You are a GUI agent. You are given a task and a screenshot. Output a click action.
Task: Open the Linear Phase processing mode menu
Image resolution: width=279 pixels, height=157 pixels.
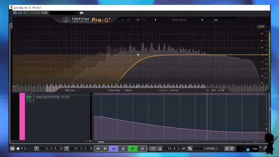(x=114, y=90)
